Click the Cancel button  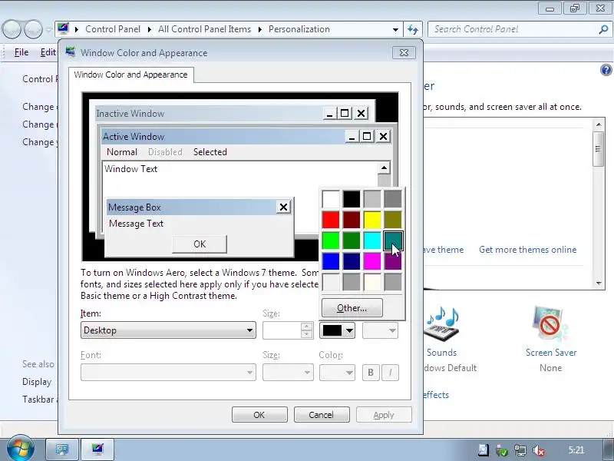point(321,415)
